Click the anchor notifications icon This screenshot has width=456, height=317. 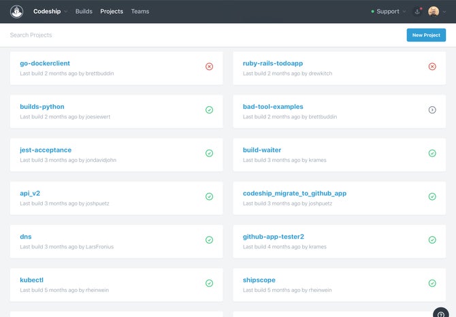(x=417, y=12)
